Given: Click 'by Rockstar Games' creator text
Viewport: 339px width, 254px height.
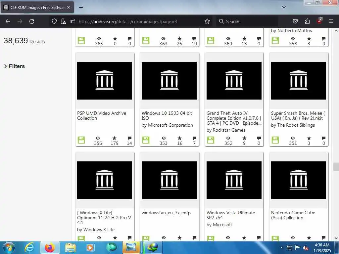Looking at the screenshot, I should coord(226,130).
